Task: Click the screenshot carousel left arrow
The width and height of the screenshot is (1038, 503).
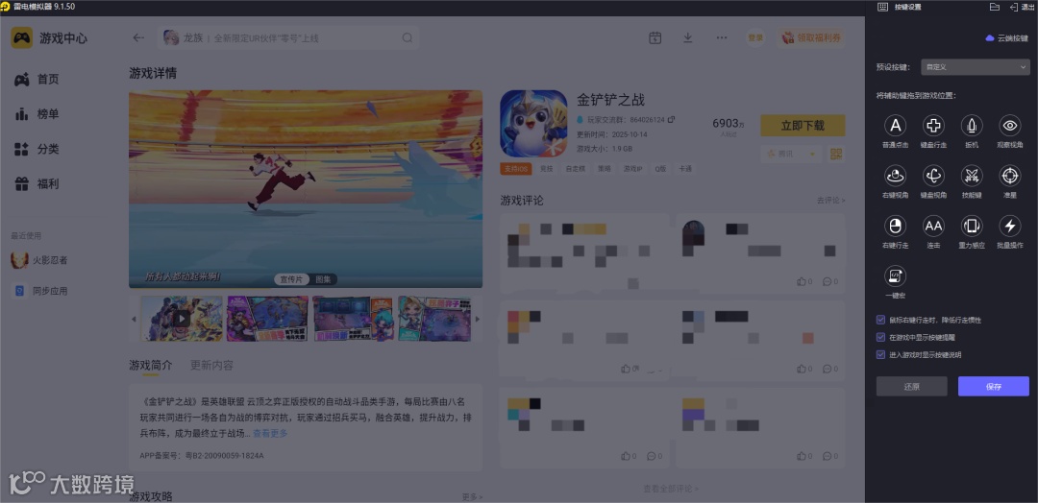Action: tap(133, 319)
